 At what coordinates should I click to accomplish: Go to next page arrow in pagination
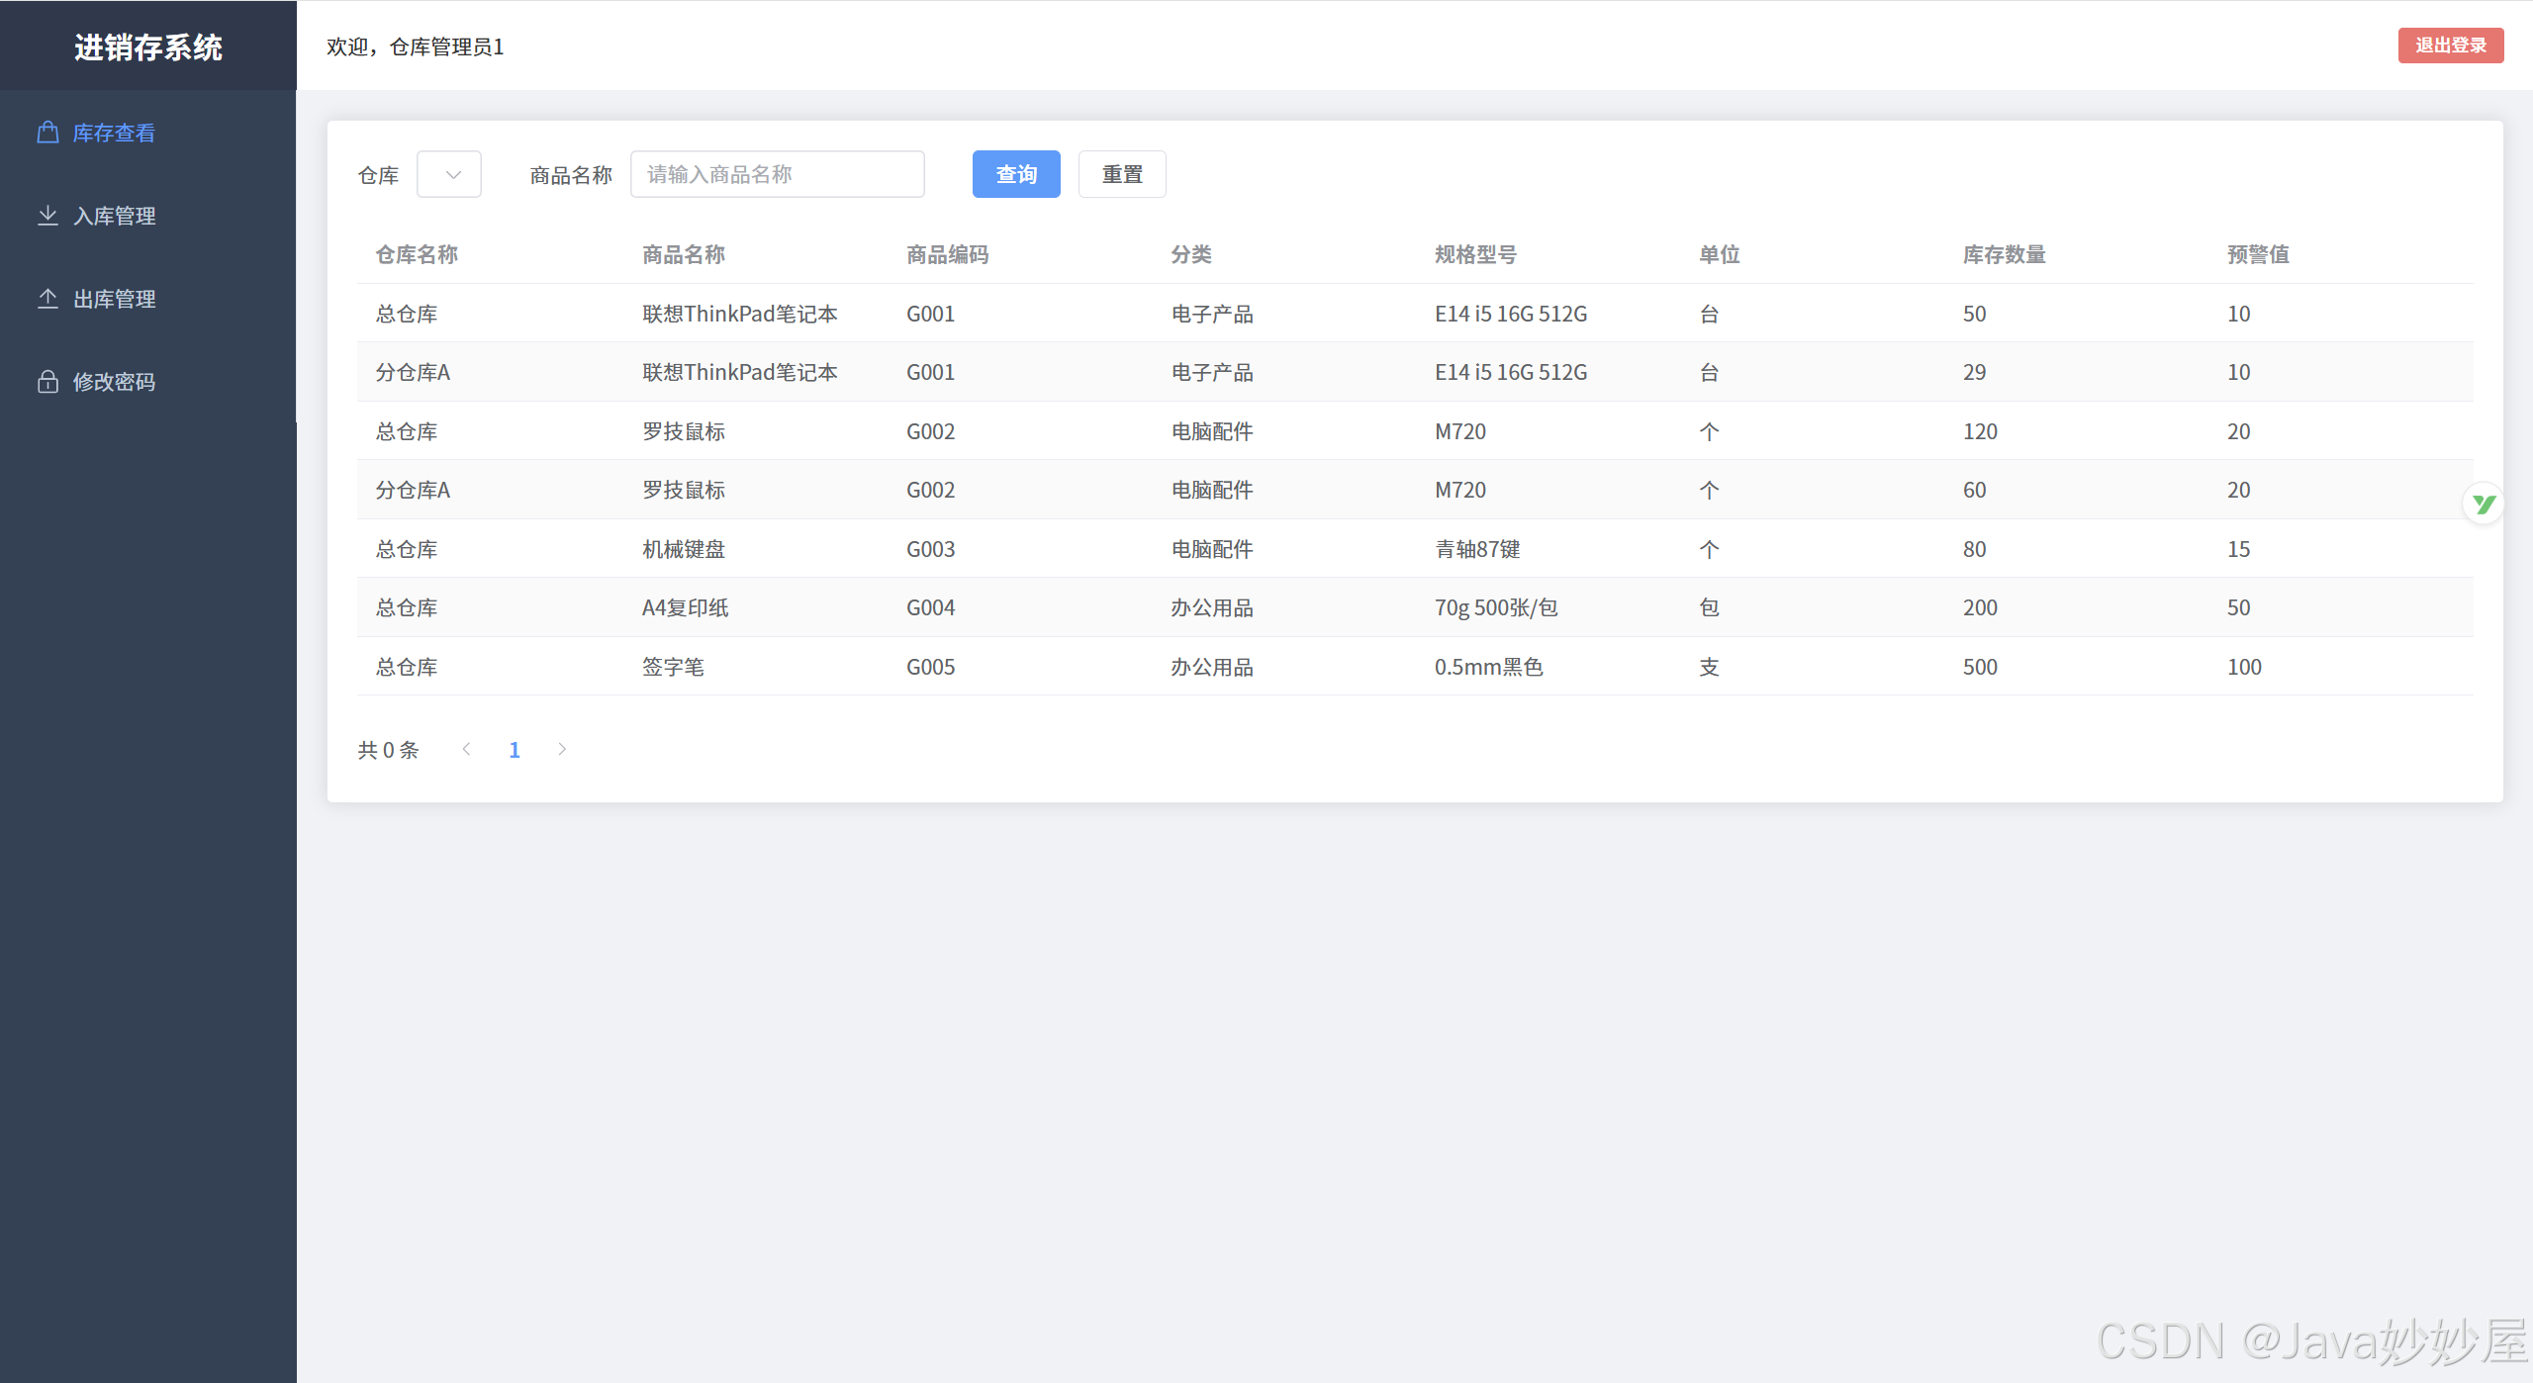point(562,749)
